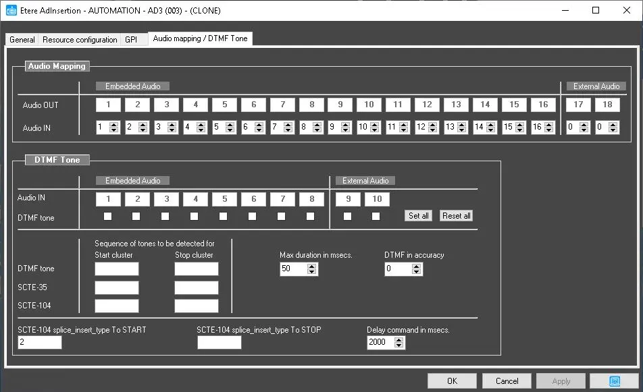This screenshot has width=643, height=392.
Task: Enable DTMF tone checkbox for Audio IN 1
Action: point(107,217)
